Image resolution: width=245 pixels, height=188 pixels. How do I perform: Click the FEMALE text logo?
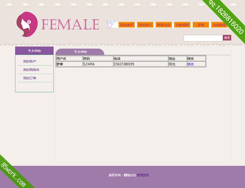click(70, 25)
